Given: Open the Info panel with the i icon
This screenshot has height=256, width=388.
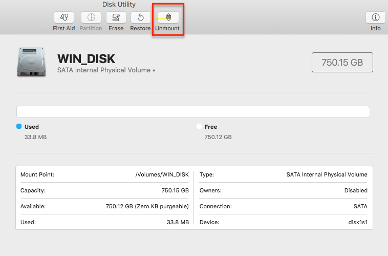Looking at the screenshot, I should (x=375, y=17).
